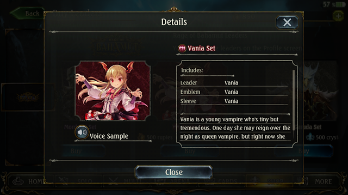Click the Vania Set title text
348x195 pixels.
coord(201,48)
